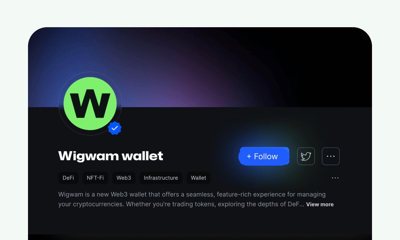This screenshot has width=400, height=240.
Task: Click the purple-blue gradient banner image
Action: (x=200, y=67)
